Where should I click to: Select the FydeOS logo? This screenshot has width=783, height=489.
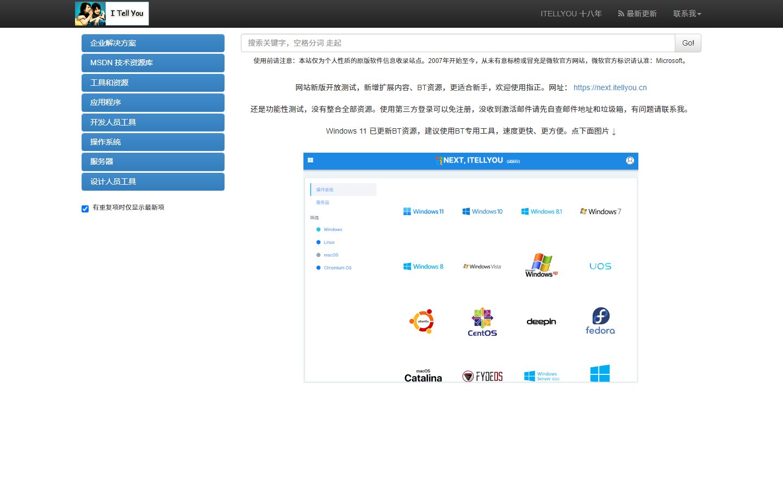tap(482, 376)
